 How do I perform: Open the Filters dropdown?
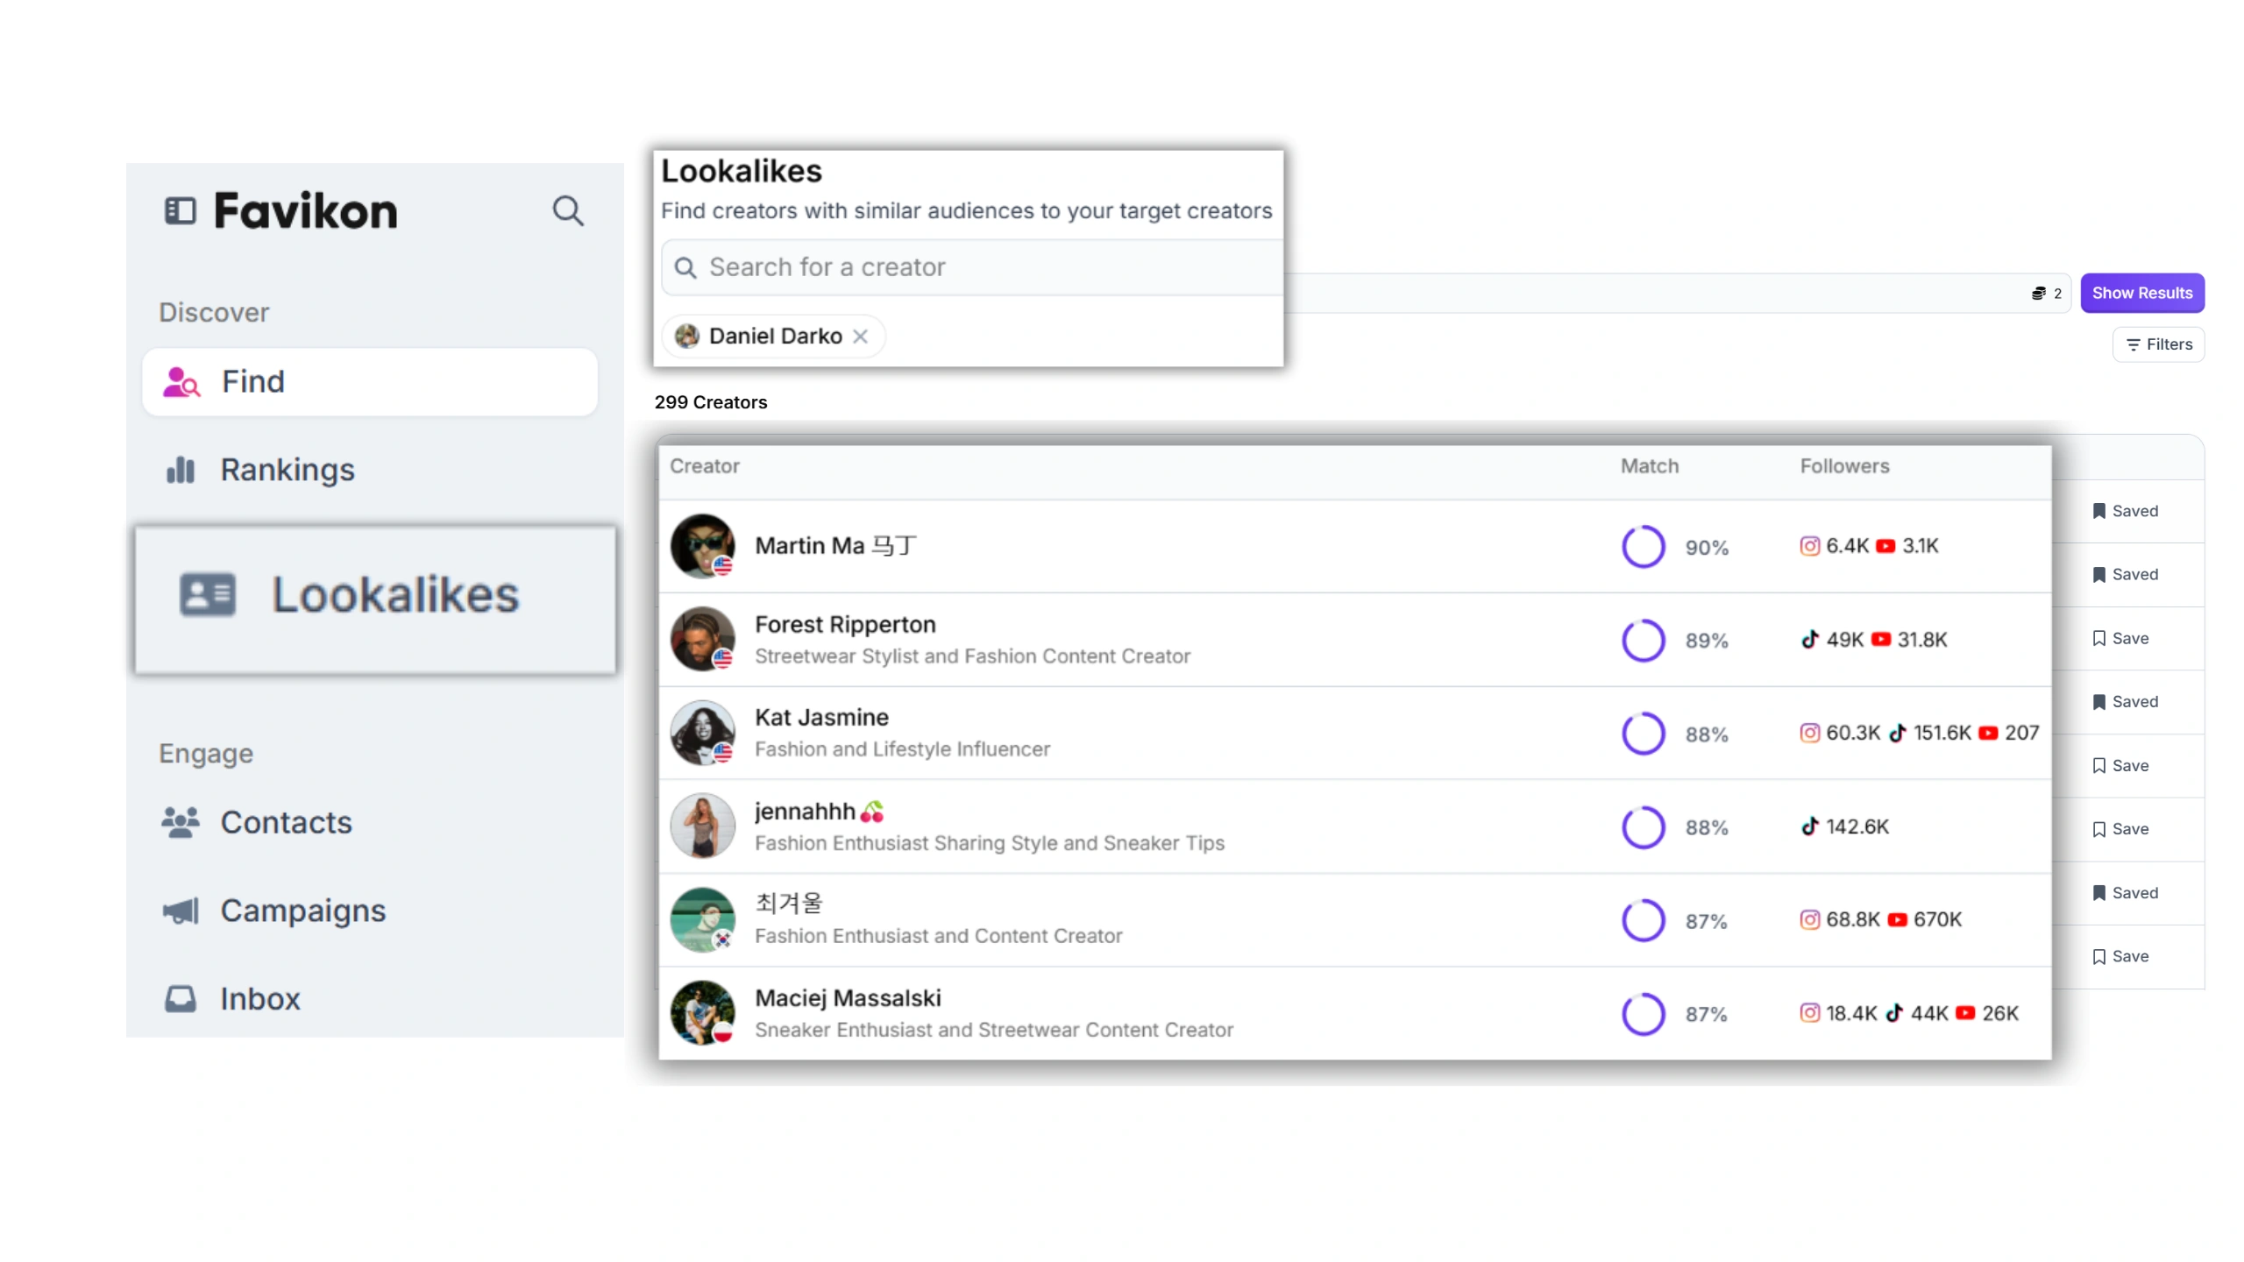point(2157,344)
